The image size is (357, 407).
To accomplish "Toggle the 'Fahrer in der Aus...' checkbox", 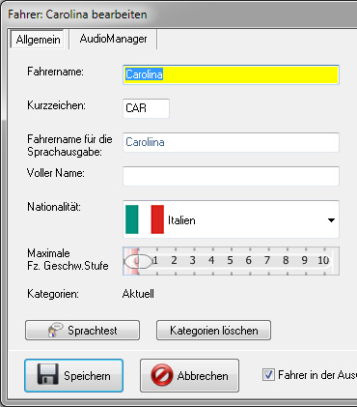I will coord(268,375).
